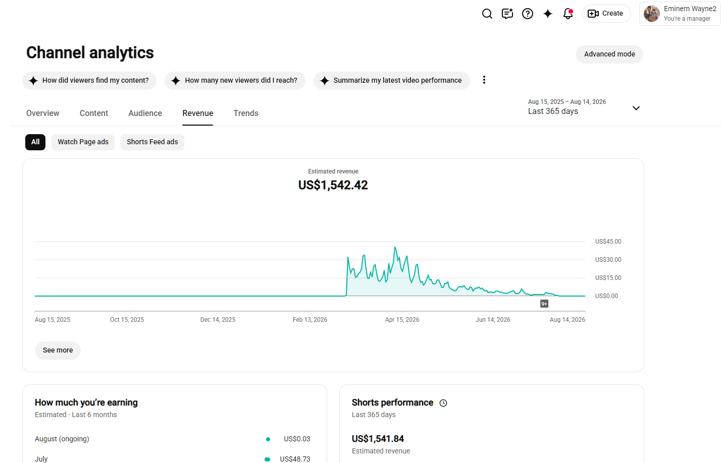Select the All revenue filter chip
The image size is (721, 463).
[x=35, y=142]
